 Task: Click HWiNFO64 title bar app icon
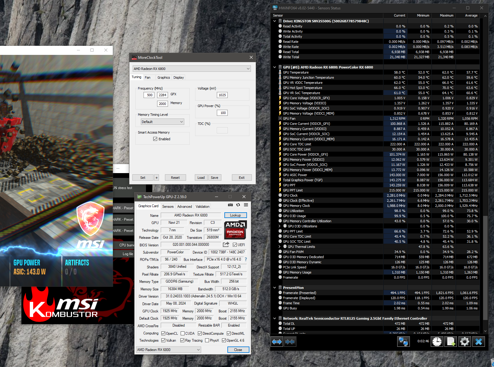pyautogui.click(x=275, y=8)
